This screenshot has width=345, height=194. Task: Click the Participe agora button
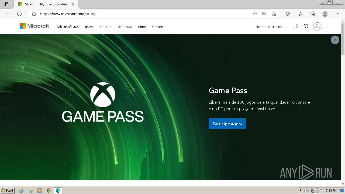tap(227, 124)
